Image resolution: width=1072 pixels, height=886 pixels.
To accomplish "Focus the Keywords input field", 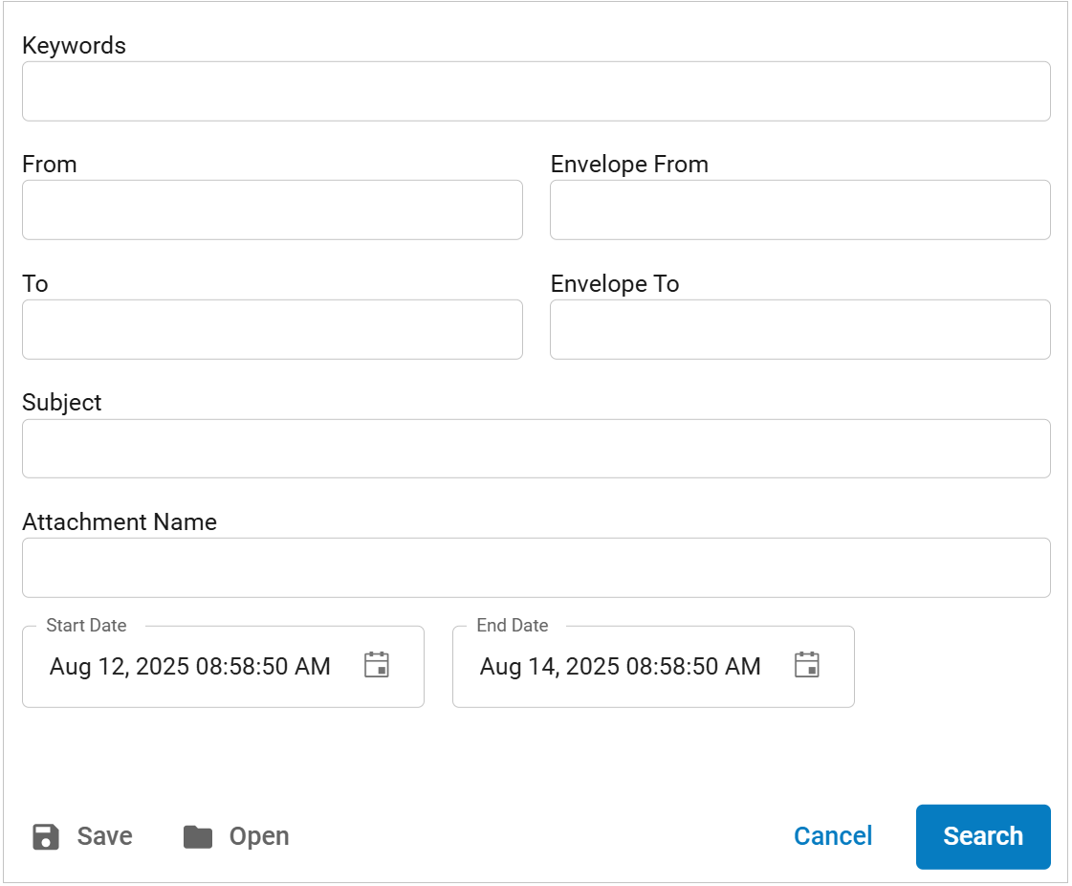I will [x=536, y=92].
